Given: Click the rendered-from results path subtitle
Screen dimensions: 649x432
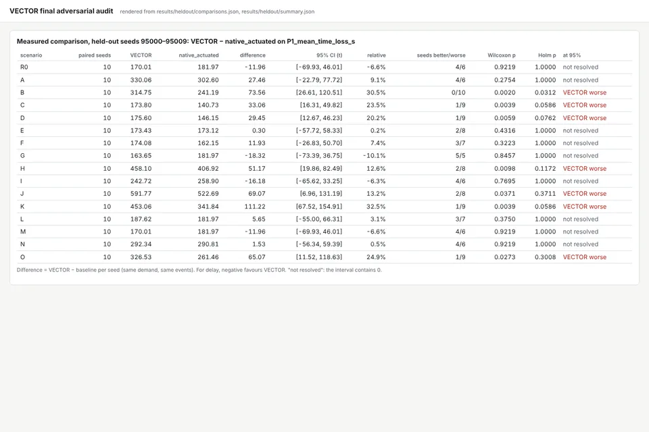Looking at the screenshot, I should 217,11.
